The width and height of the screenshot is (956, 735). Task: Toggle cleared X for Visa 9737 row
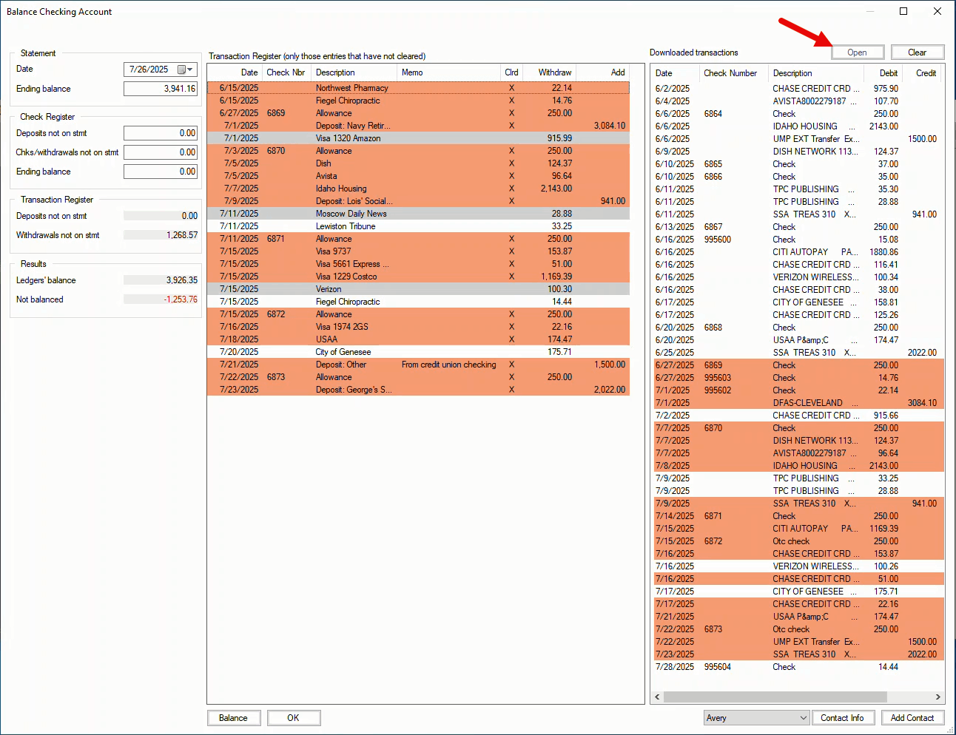pos(511,251)
